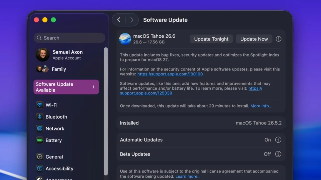Click the Automatic Updates On value

268,140
